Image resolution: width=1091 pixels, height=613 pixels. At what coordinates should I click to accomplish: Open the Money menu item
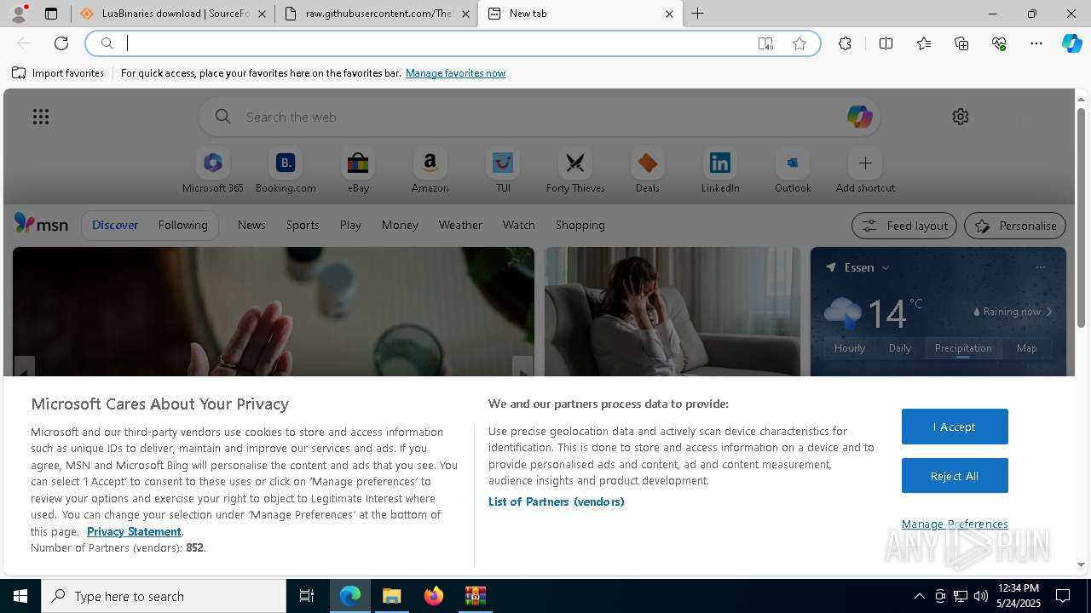(x=400, y=225)
